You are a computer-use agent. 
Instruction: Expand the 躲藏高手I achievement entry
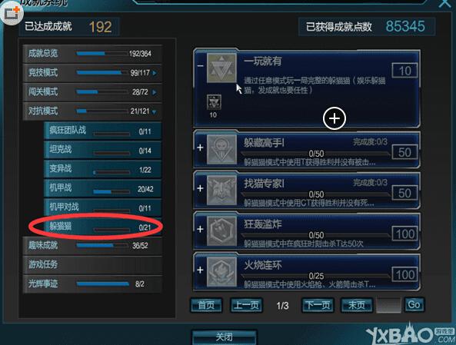click(x=200, y=148)
